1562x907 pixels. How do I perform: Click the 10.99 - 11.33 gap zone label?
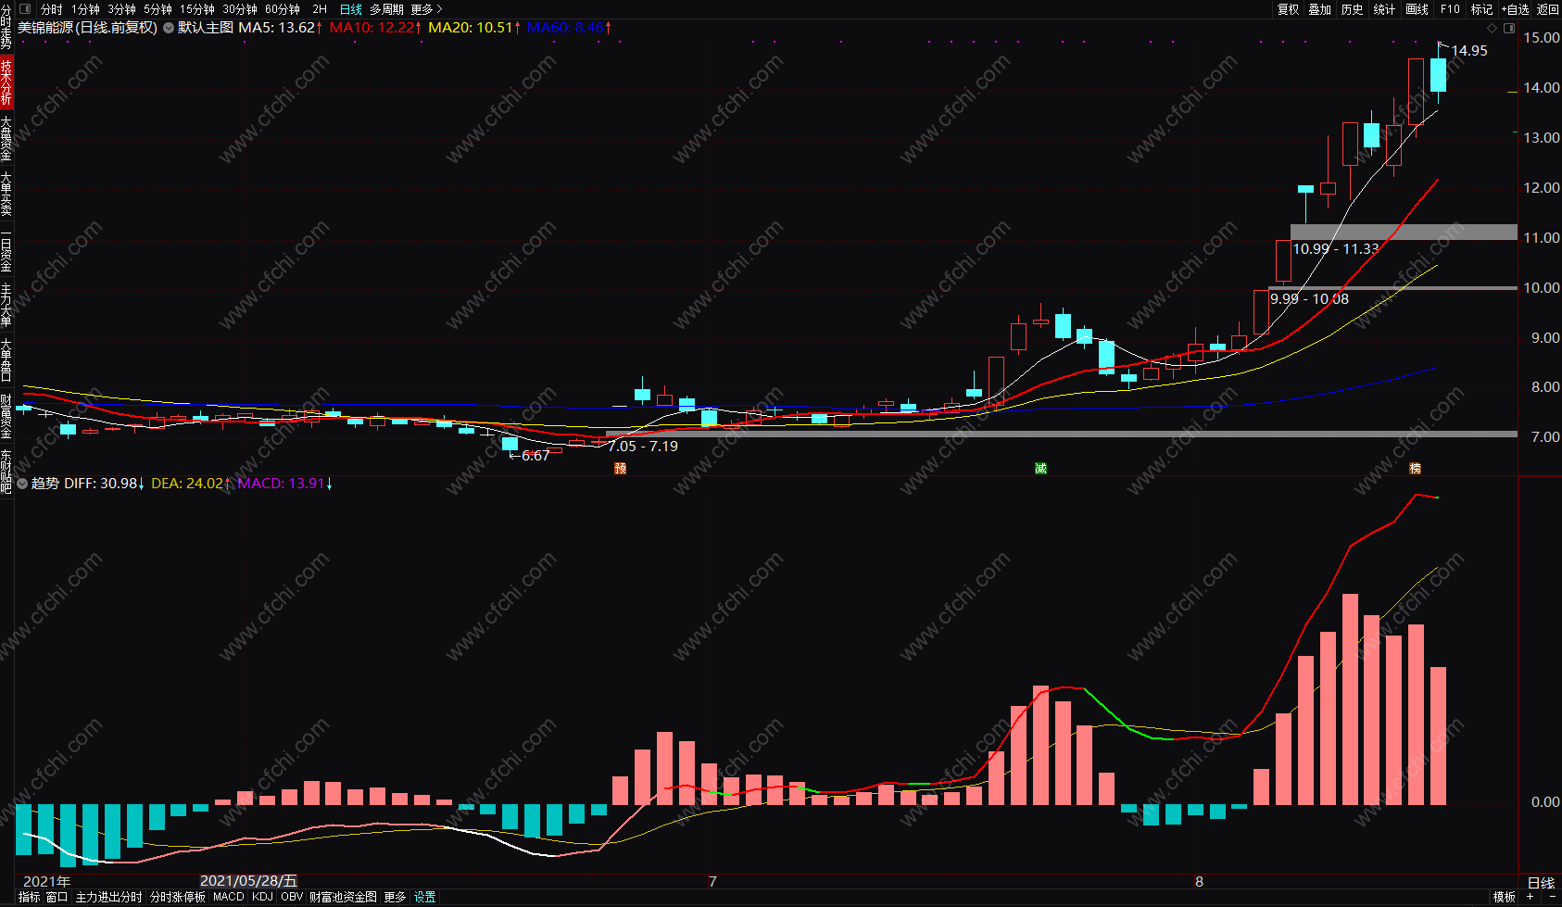click(x=1336, y=248)
